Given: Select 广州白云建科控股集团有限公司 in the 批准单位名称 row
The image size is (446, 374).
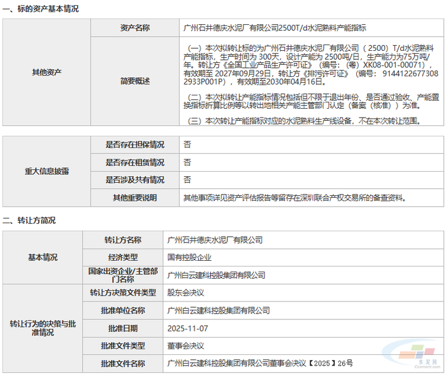Looking at the screenshot, I should (x=219, y=310).
